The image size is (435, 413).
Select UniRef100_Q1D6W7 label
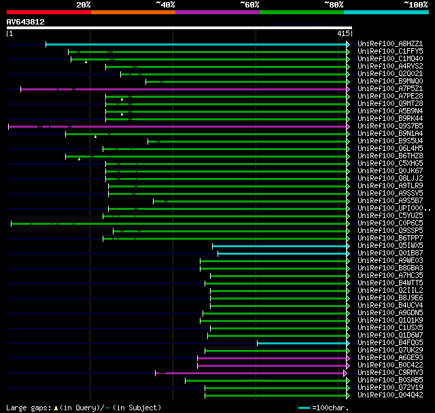click(x=390, y=336)
